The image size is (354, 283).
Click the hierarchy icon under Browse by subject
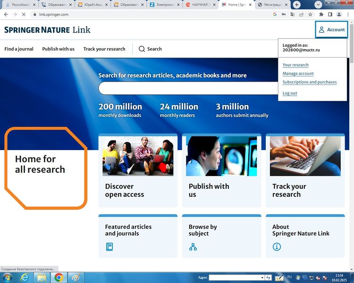coord(193,247)
